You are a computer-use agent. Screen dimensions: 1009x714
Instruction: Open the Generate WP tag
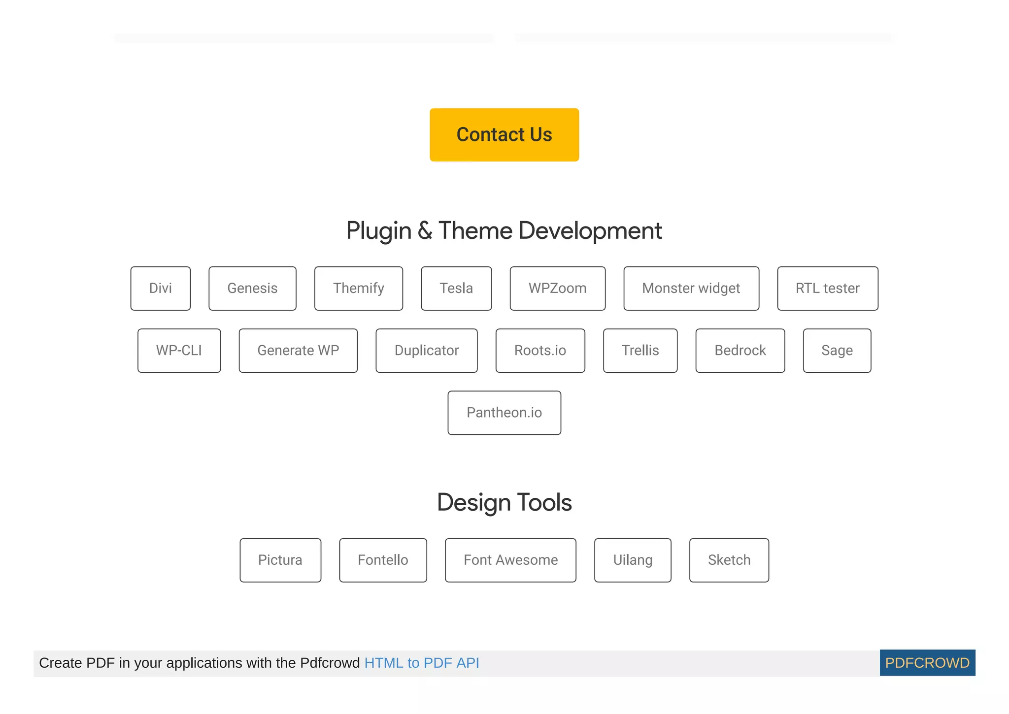pyautogui.click(x=298, y=350)
